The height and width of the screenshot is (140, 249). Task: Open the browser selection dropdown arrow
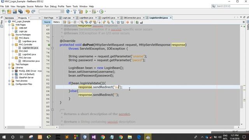(71, 12)
